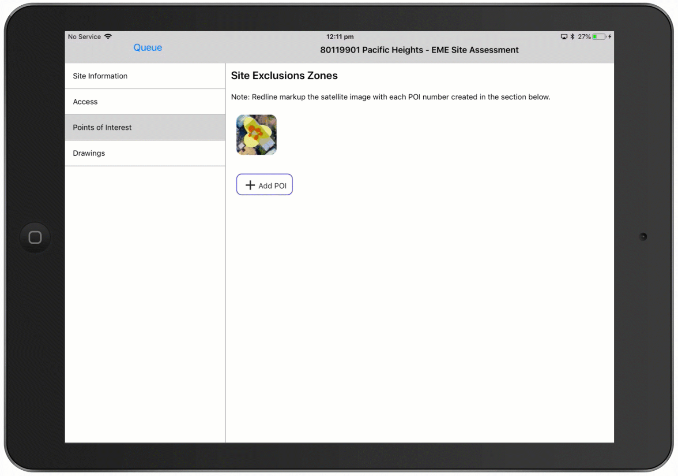Open the Access section
This screenshot has height=476, width=678.
[x=145, y=102]
